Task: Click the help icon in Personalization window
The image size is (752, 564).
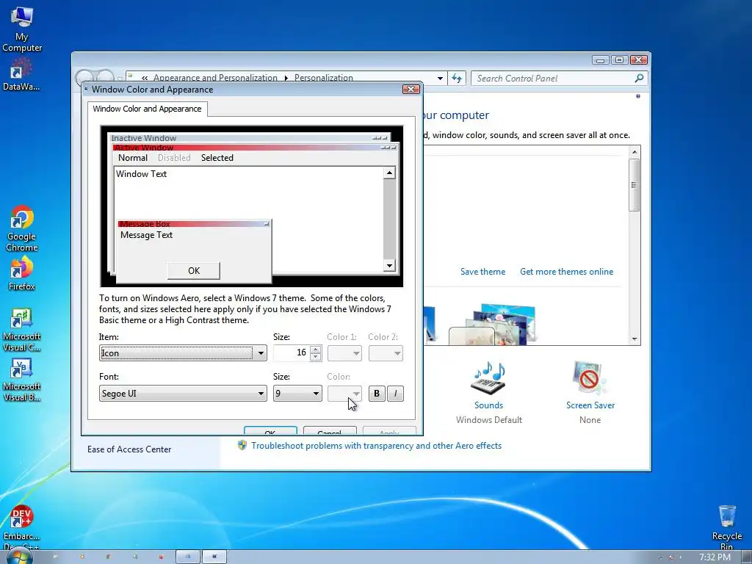Action: (x=638, y=96)
